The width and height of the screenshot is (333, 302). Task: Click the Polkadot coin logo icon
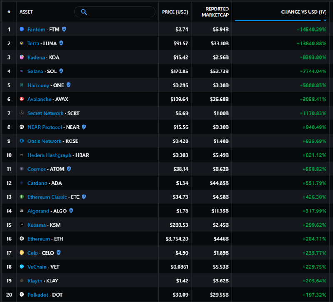(22, 295)
